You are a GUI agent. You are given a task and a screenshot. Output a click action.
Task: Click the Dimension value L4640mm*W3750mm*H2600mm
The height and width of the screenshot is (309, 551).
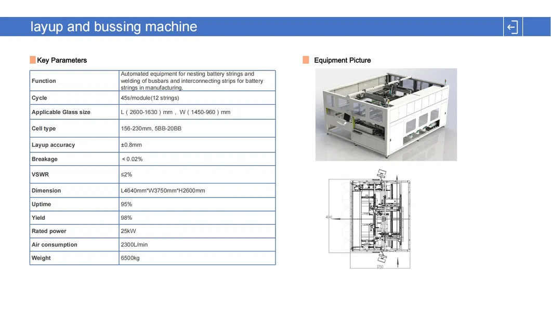(x=163, y=191)
